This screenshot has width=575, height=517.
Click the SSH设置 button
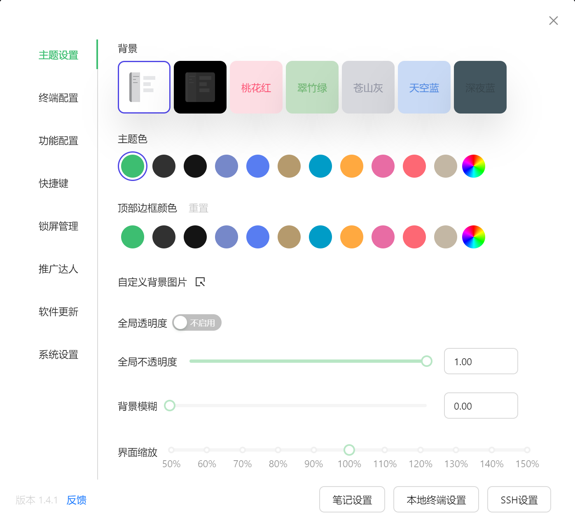(519, 500)
